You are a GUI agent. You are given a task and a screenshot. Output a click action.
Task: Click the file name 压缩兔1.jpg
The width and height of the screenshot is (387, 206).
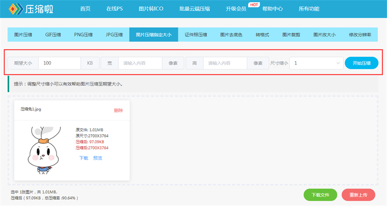[x=31, y=110]
